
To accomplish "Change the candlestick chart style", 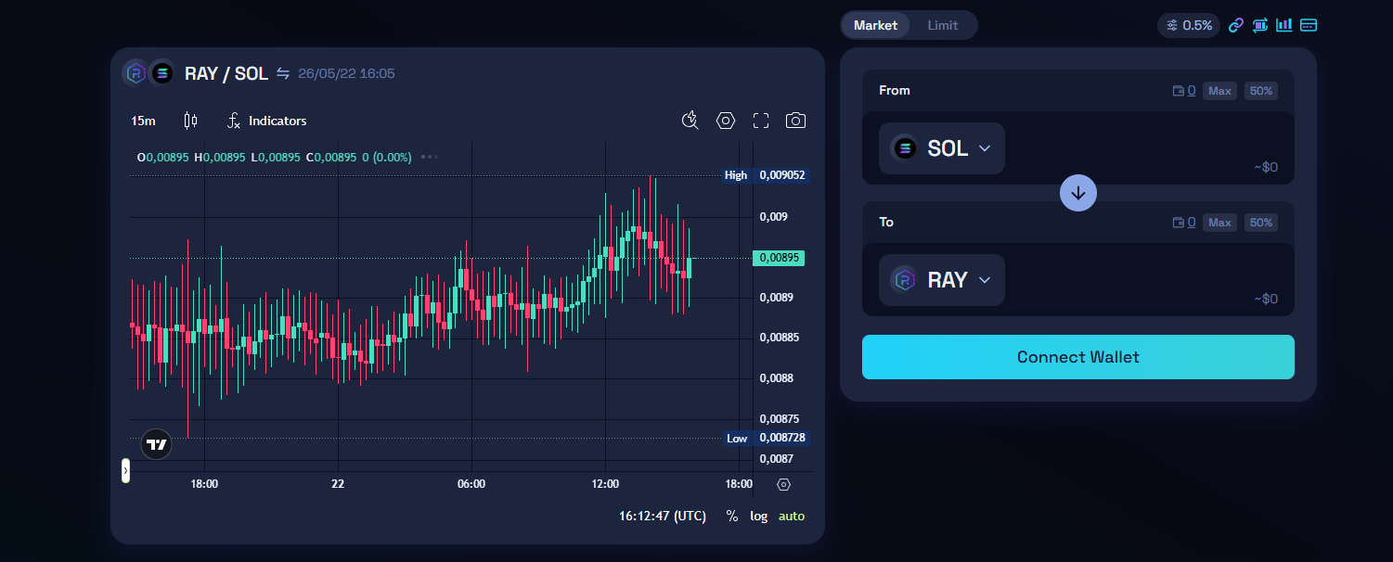I will click(190, 121).
